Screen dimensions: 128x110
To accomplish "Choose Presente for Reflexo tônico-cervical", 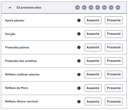I will (x=114, y=101).
